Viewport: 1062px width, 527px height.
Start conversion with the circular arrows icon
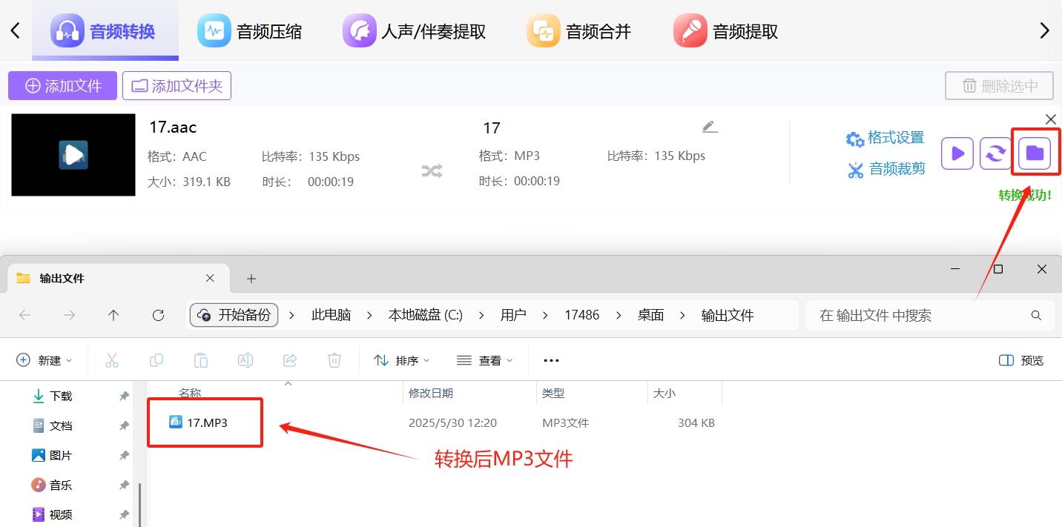point(995,153)
